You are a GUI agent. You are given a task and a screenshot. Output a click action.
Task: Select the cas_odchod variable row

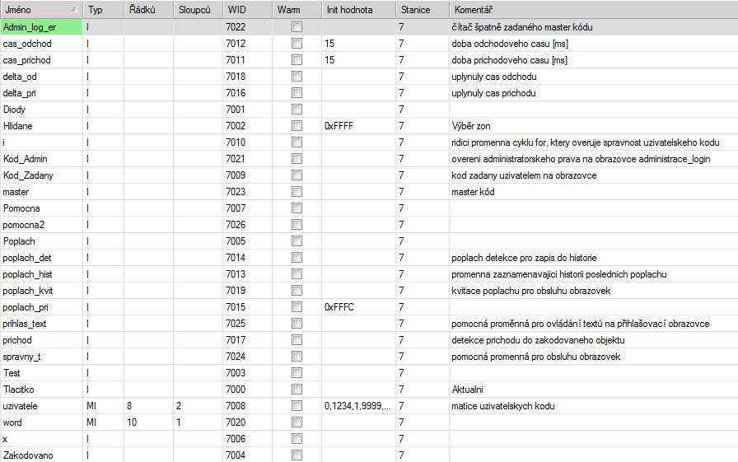point(369,44)
